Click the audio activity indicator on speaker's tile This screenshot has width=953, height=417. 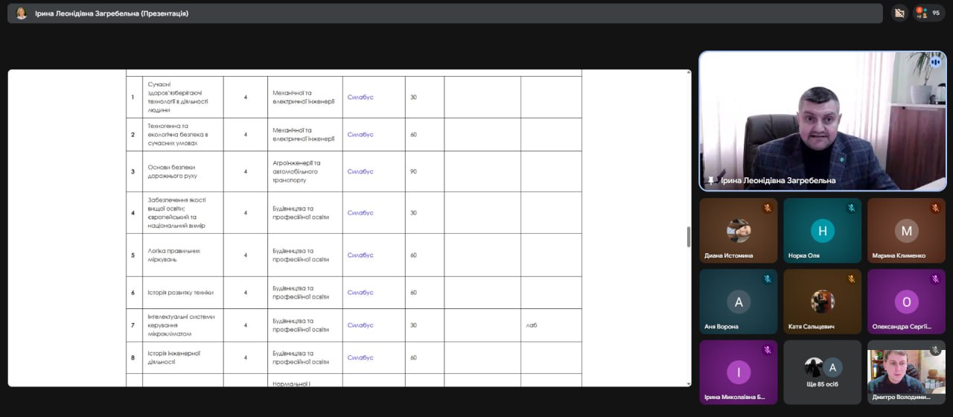[x=934, y=63]
